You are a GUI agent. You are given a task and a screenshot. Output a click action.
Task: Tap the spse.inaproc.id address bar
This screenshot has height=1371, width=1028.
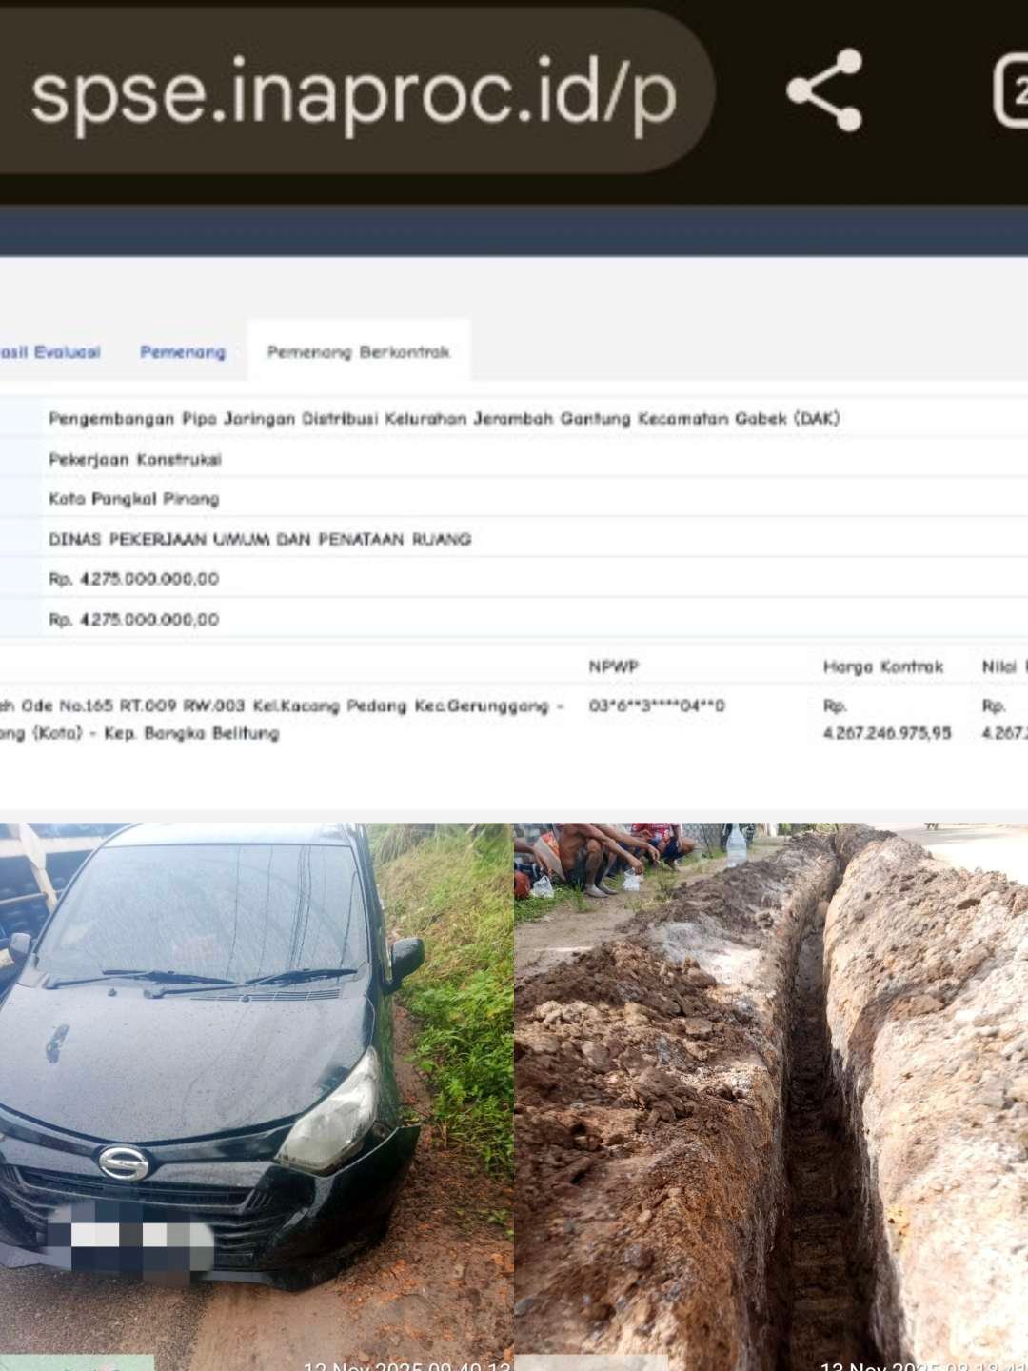[x=352, y=93]
